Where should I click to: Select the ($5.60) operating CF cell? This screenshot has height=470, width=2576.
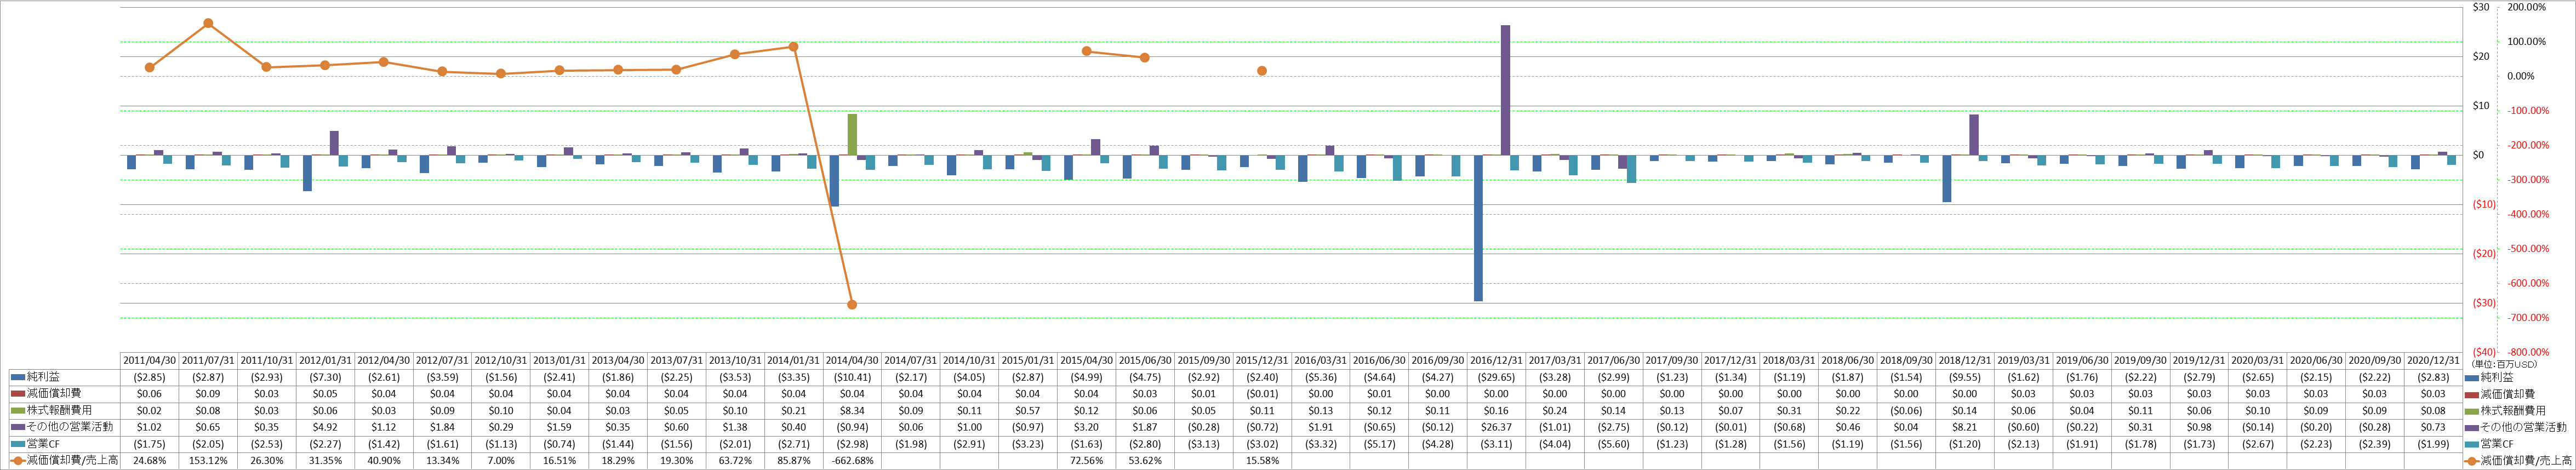coord(1613,444)
